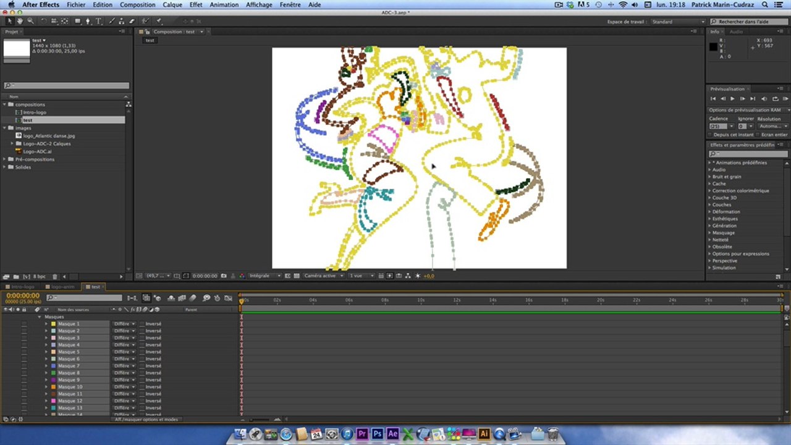Select the Text tool
Viewport: 791px width, 445px height.
(98, 21)
